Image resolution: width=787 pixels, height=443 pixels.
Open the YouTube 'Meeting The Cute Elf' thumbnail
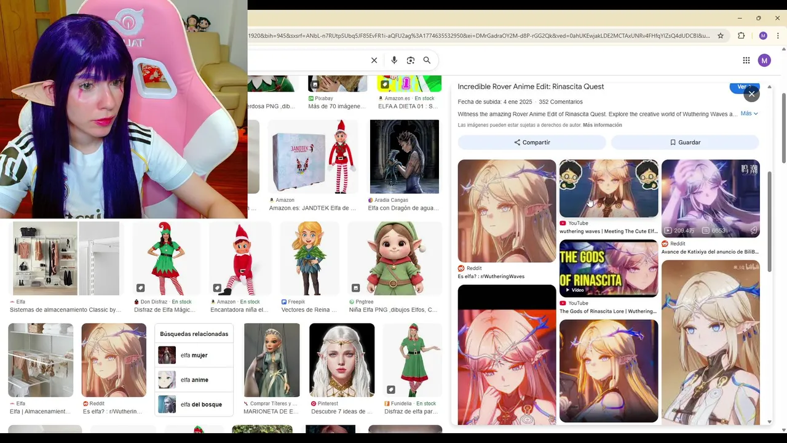[609, 189]
